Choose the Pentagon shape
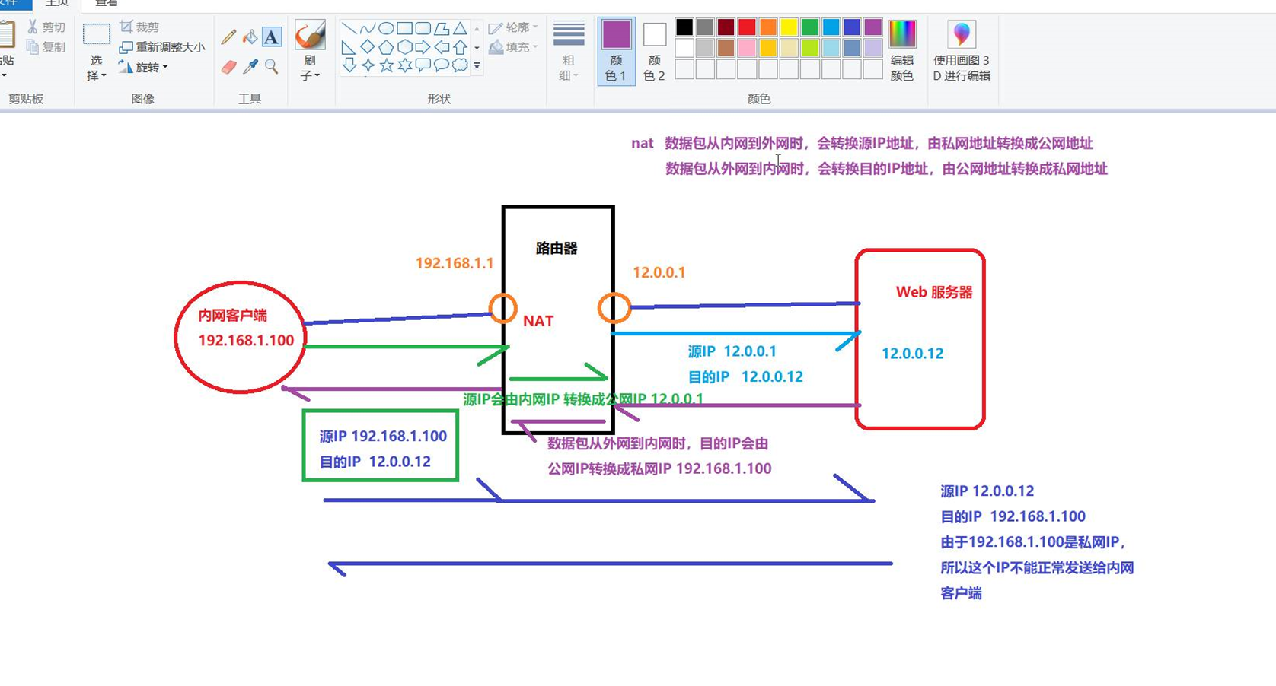Screen dimensions: 1276x686 386,47
